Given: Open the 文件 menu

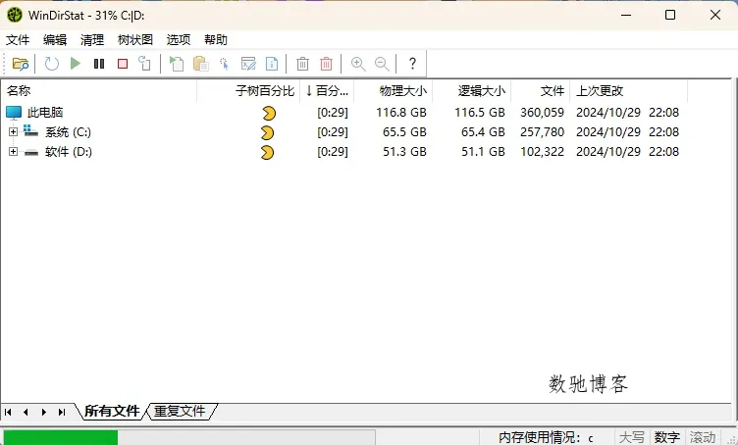Looking at the screenshot, I should pos(18,40).
